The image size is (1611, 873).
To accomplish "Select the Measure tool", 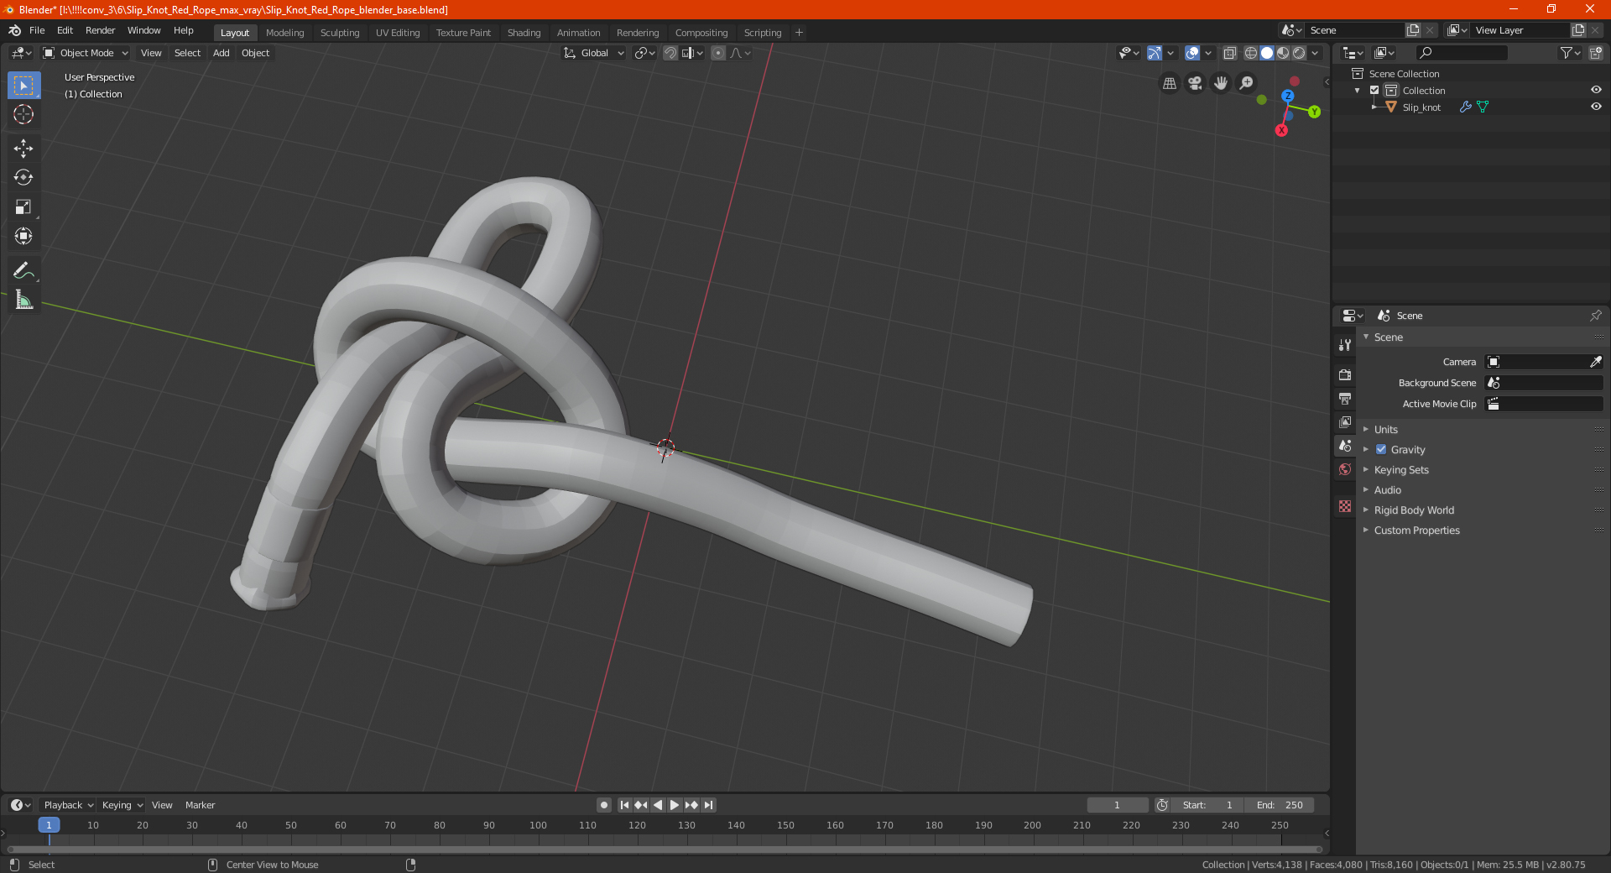I will pos(23,300).
